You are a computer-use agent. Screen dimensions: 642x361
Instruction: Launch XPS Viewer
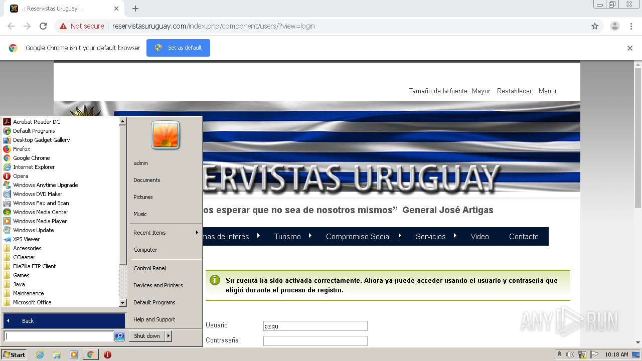[x=26, y=239]
